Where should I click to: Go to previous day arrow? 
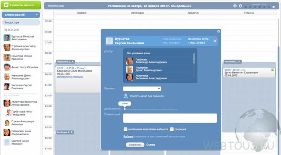(235, 6)
